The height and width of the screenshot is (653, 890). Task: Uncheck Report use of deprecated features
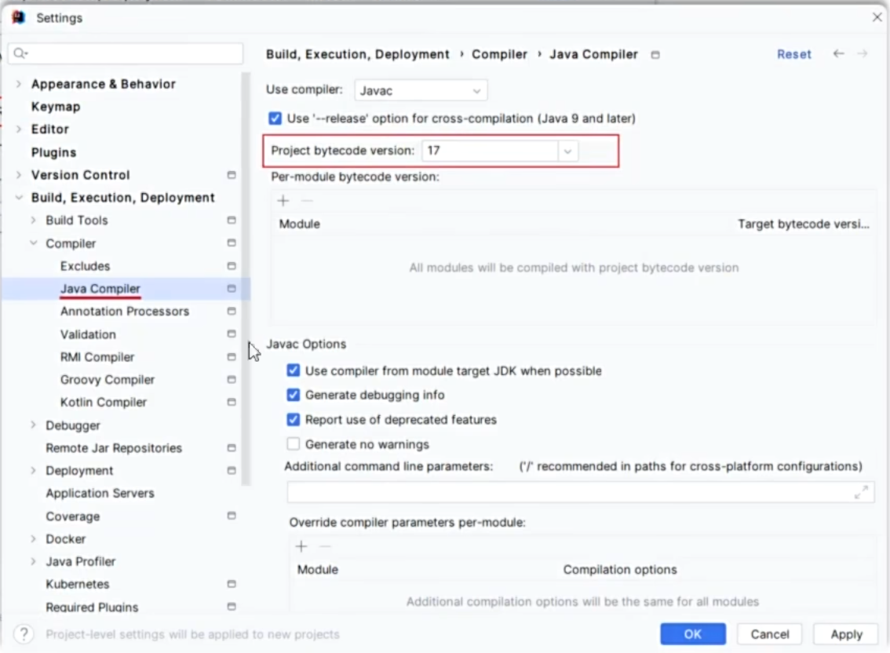[x=294, y=420]
